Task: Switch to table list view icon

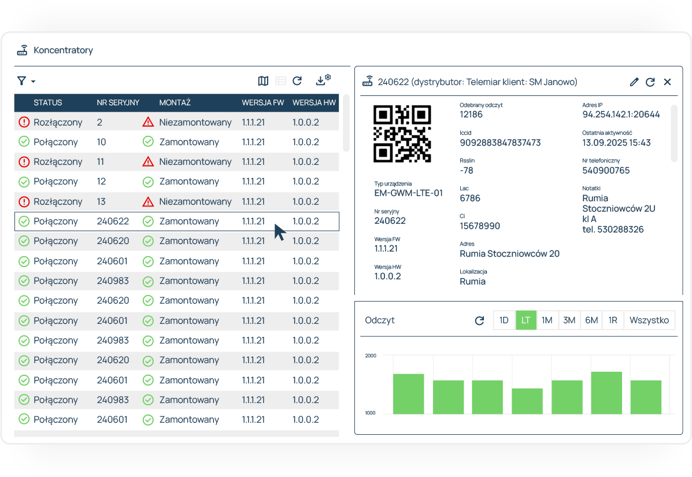Action: tap(280, 81)
